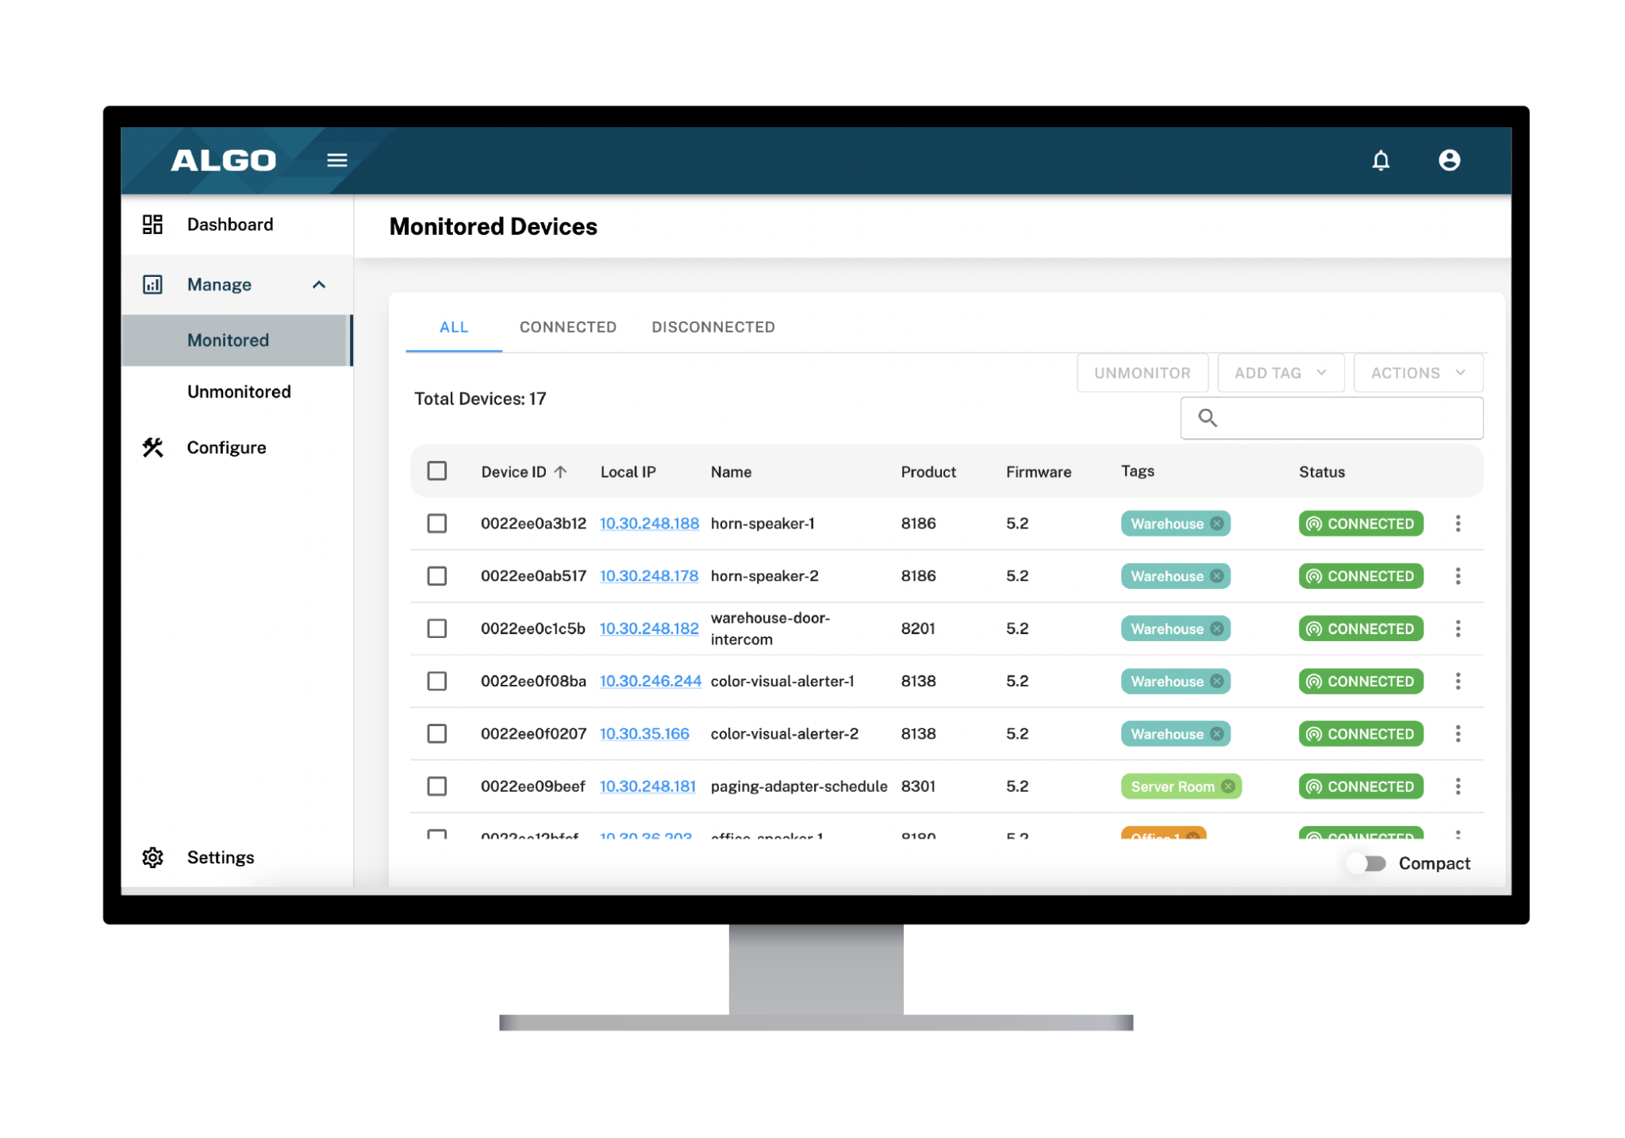Image resolution: width=1625 pixels, height=1138 pixels.
Task: Switch to the CONNECTED tab
Action: [567, 326]
